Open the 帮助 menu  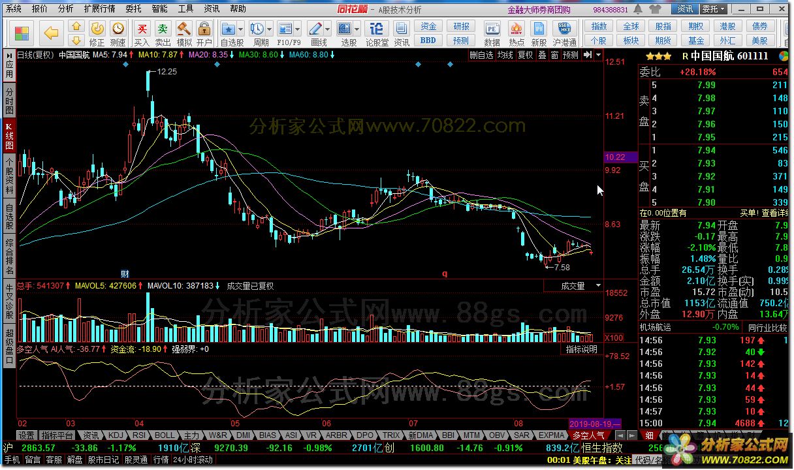click(238, 8)
